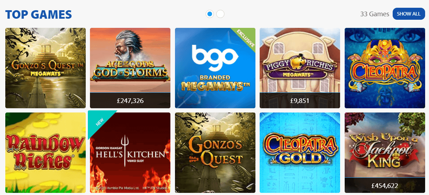The height and width of the screenshot is (195, 429).
Task: Select the original Gonzo's Quest tile
Action: 215,153
